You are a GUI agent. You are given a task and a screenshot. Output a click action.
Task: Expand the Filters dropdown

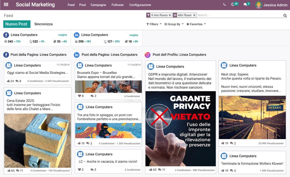point(154,24)
